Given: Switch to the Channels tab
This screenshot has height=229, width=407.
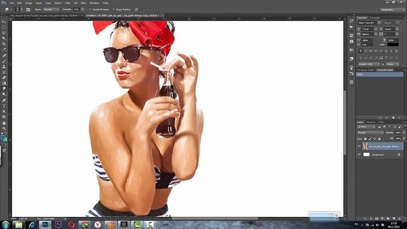Looking at the screenshot, I should click(371, 122).
